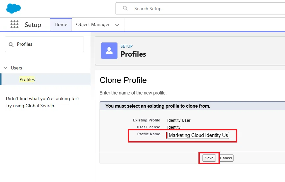Click the Search Setup magnifier icon
The width and height of the screenshot is (285, 182).
click(125, 8)
